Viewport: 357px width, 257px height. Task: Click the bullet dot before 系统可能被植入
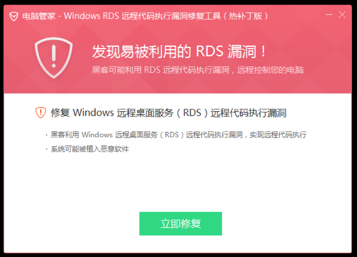(46, 149)
